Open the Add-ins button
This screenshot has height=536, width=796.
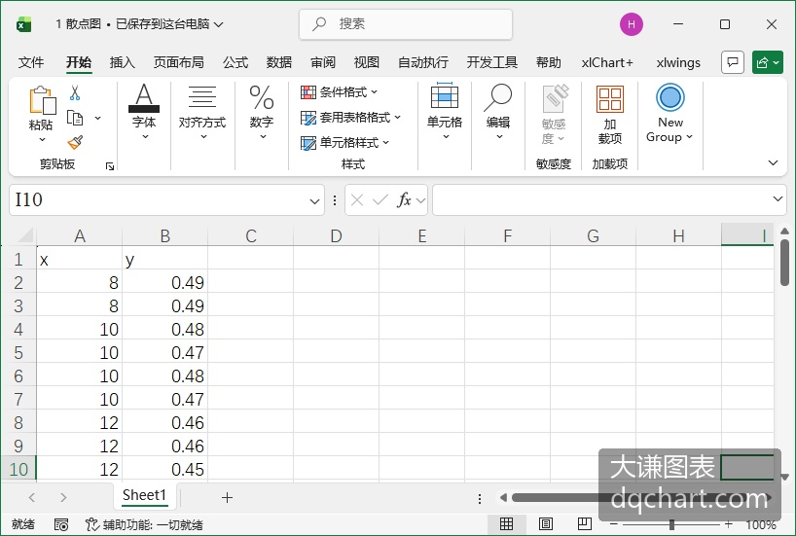click(x=610, y=114)
